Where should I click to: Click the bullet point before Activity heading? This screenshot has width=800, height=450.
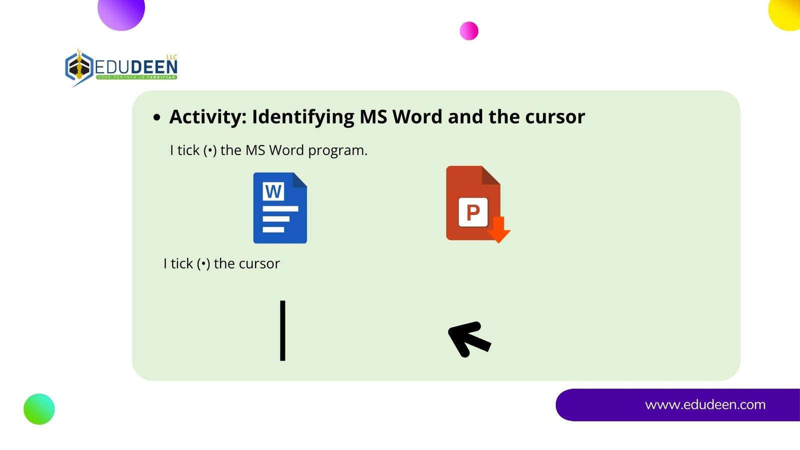[x=157, y=117]
